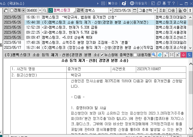Click the news list scrollbar up arrow
Viewport: 193px width, 137px height.
(x=190, y=17)
